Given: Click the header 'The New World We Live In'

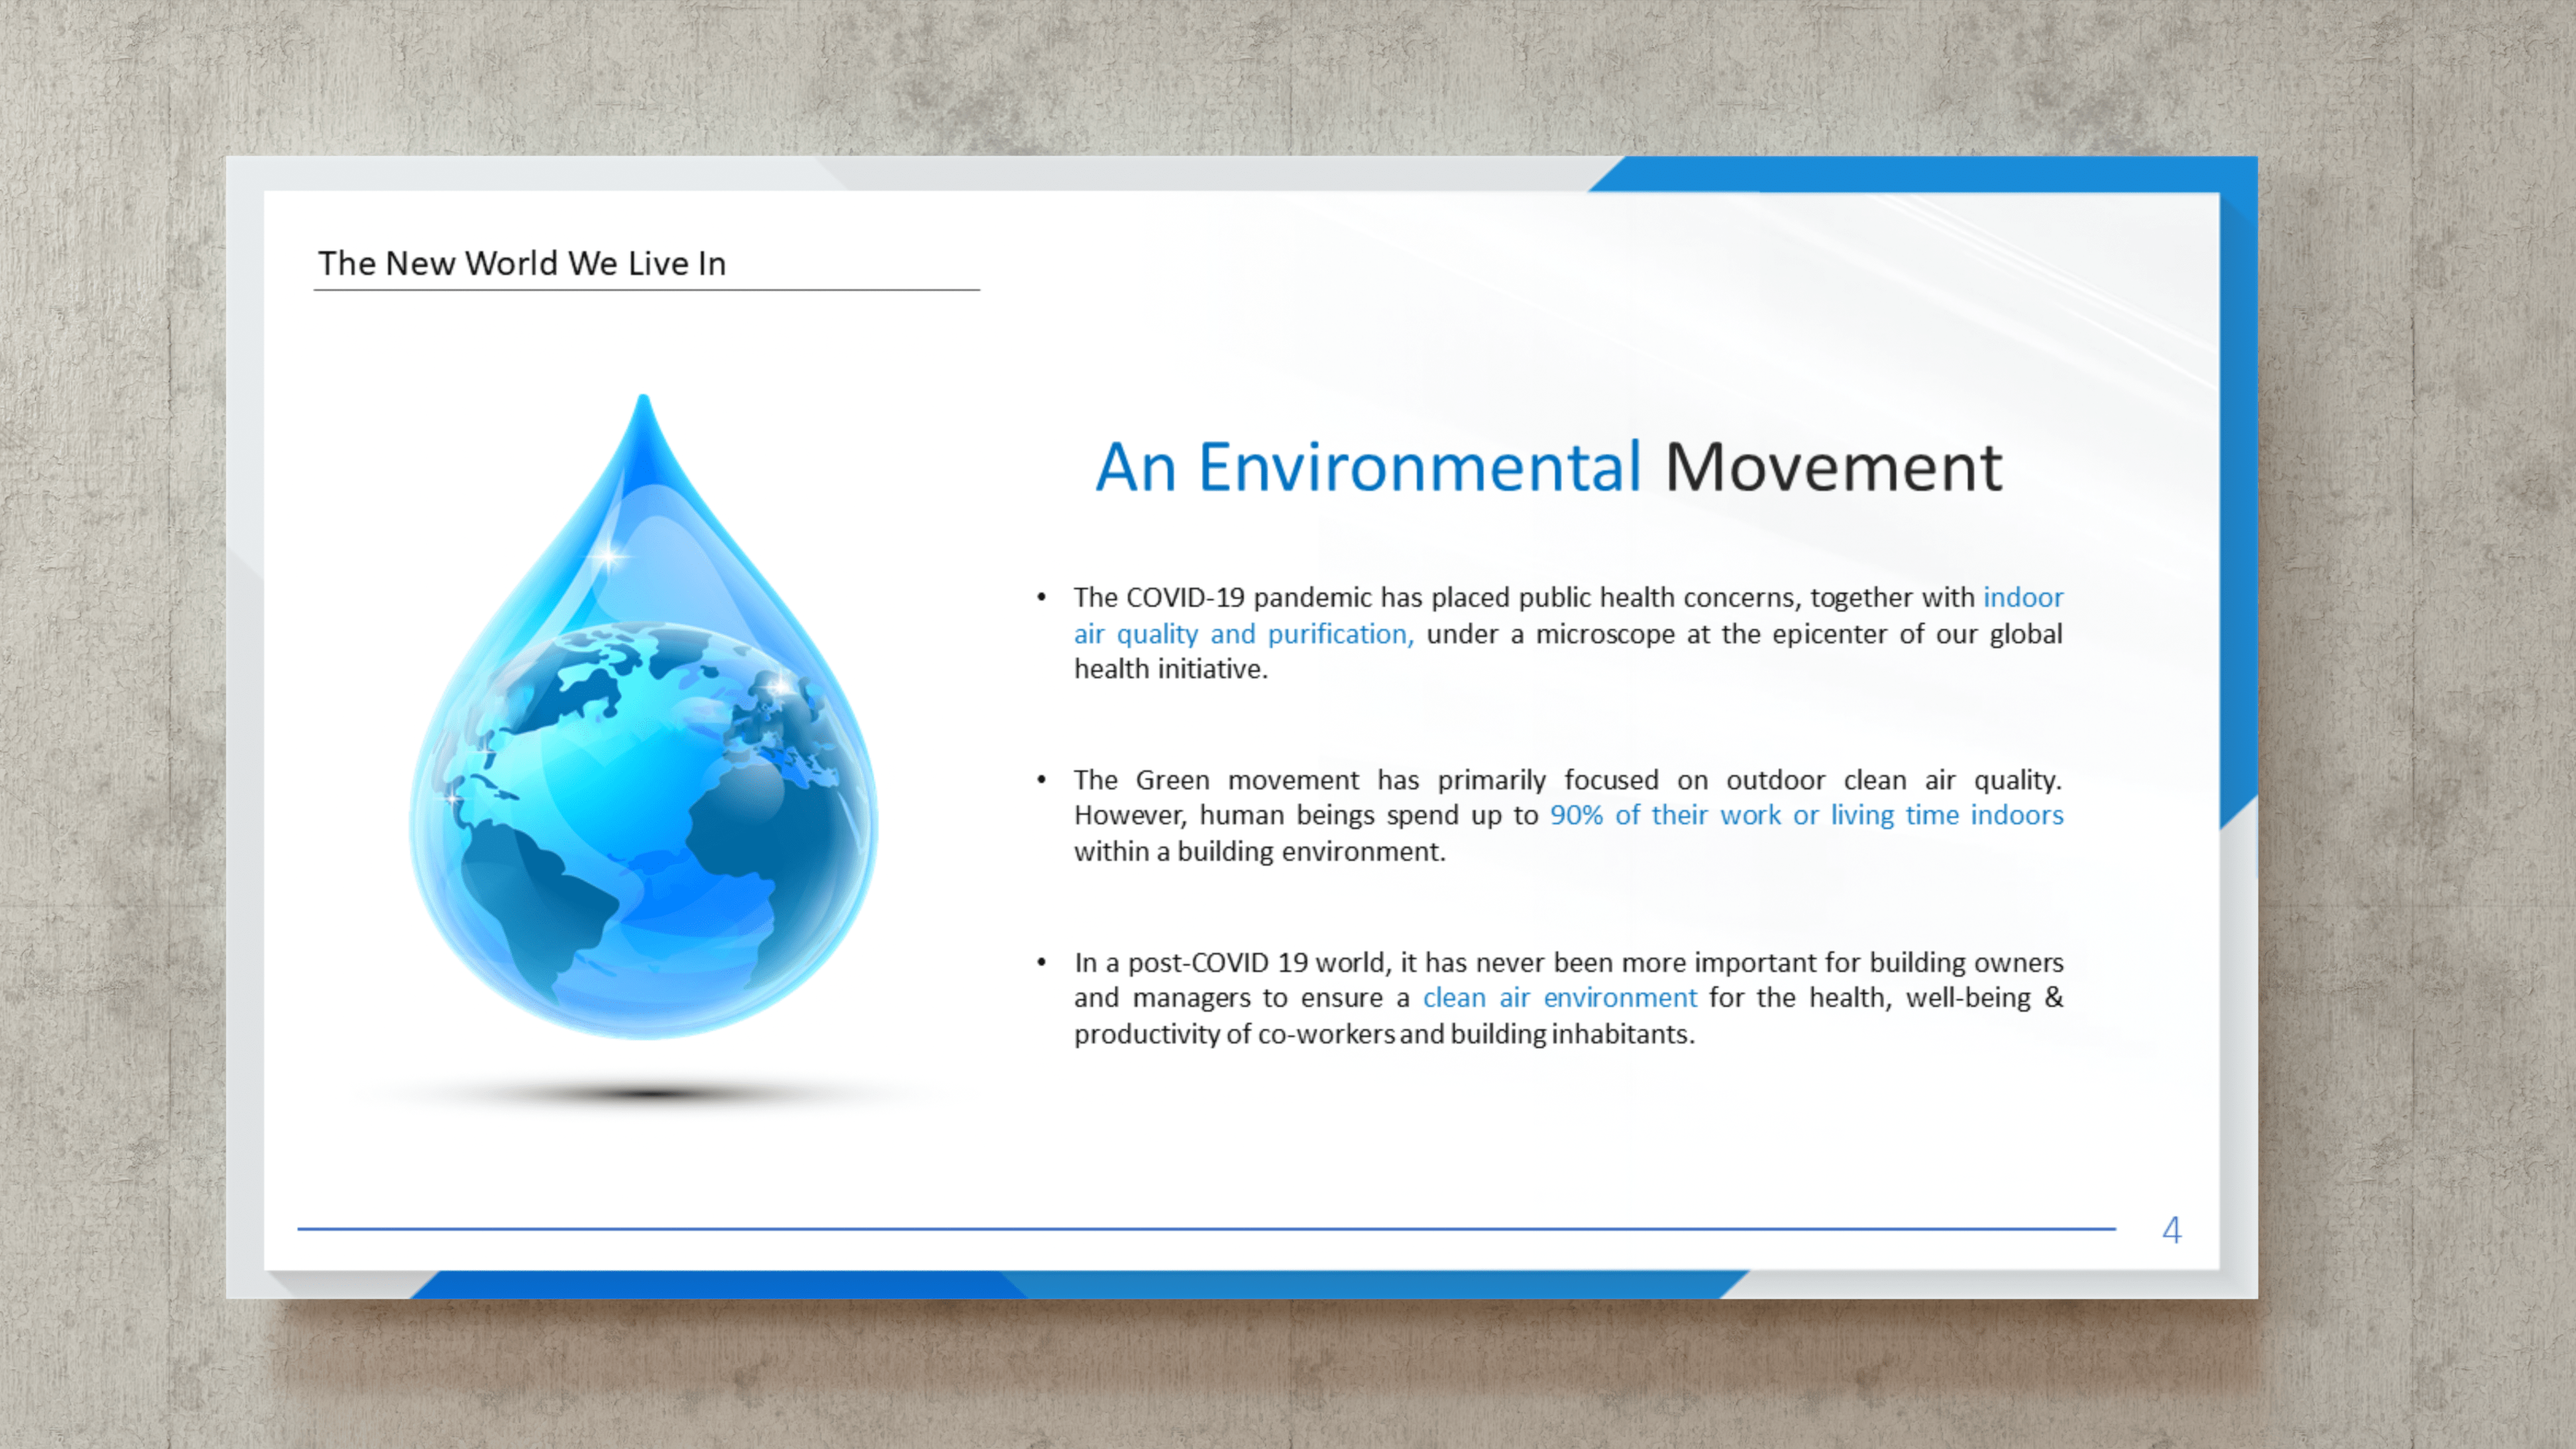Looking at the screenshot, I should [522, 263].
